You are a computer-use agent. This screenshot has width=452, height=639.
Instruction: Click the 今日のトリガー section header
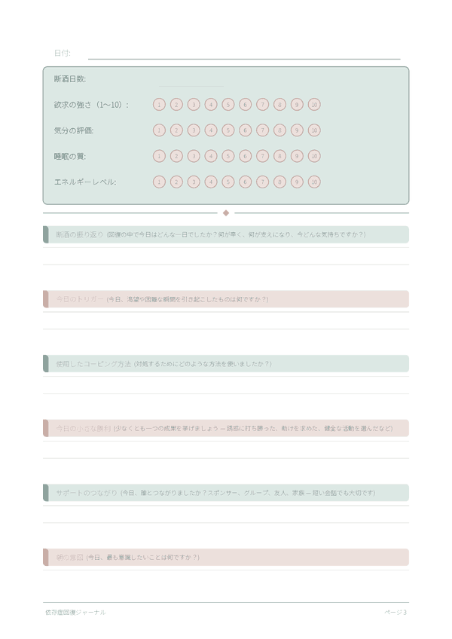(x=226, y=299)
